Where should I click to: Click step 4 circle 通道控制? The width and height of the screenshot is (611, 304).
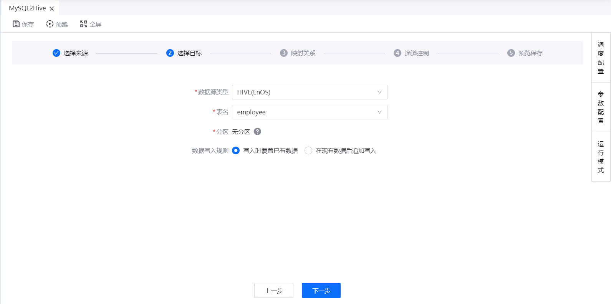tap(397, 53)
